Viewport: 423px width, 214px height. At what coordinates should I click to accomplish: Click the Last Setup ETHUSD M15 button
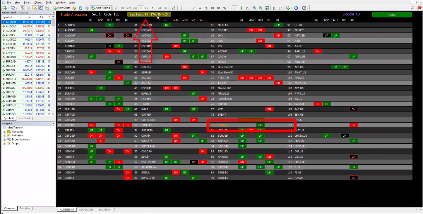[x=149, y=15]
